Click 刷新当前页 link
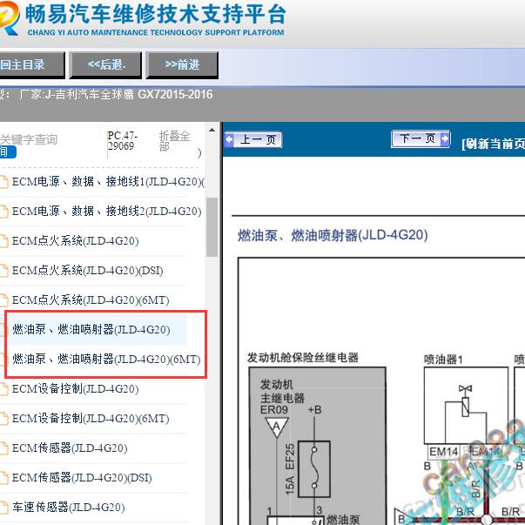This screenshot has width=525, height=525. pos(493,144)
